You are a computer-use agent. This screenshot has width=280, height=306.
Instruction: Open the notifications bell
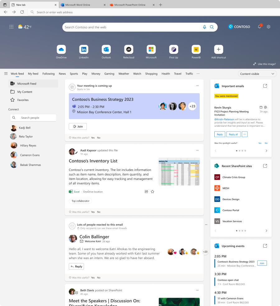260,26
